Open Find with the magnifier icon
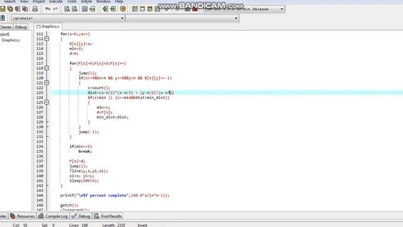Screen dimensions: 403x227 point(67,9)
